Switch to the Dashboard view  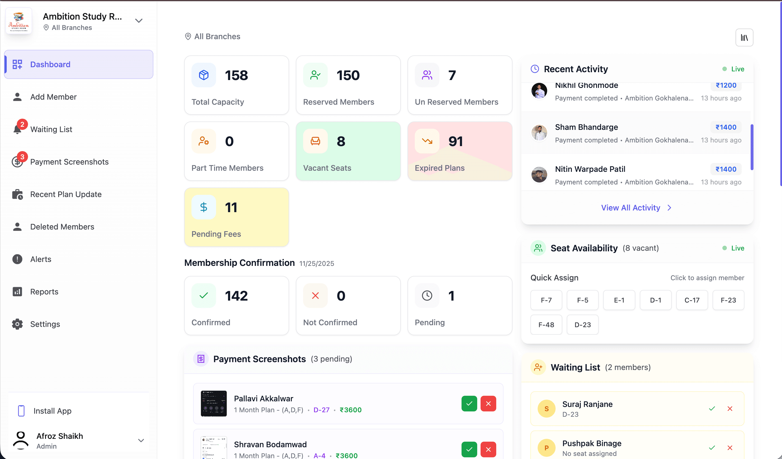[x=50, y=64]
